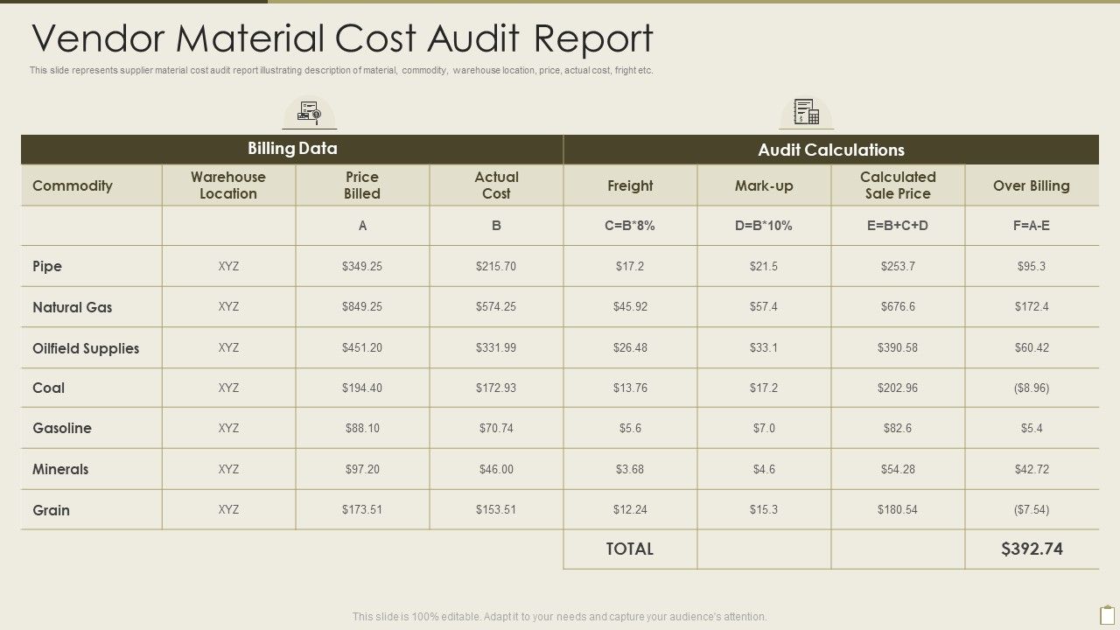Collapse the Over Billing column header
Image resolution: width=1120 pixels, height=630 pixels.
coord(1032,185)
